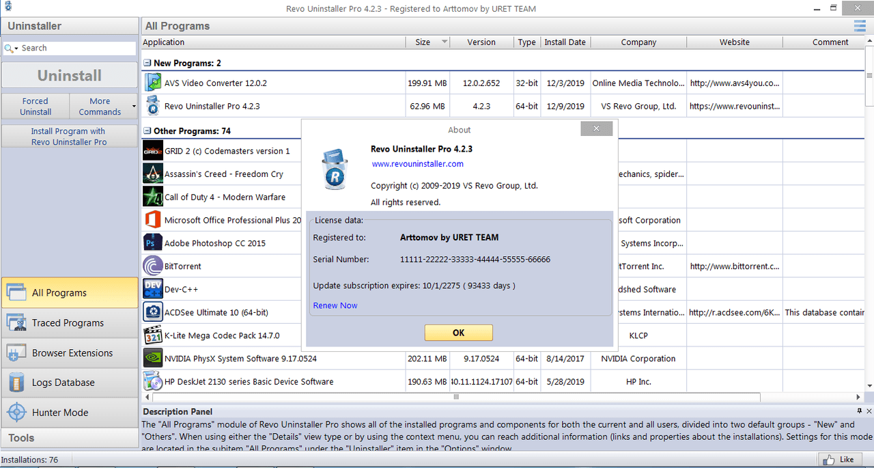
Task: Select the HP Inc. company cell
Action: coord(638,381)
